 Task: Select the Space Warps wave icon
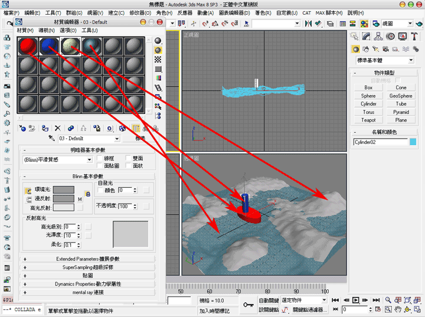(x=406, y=49)
